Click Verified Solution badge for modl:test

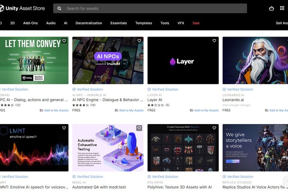click(88, 177)
